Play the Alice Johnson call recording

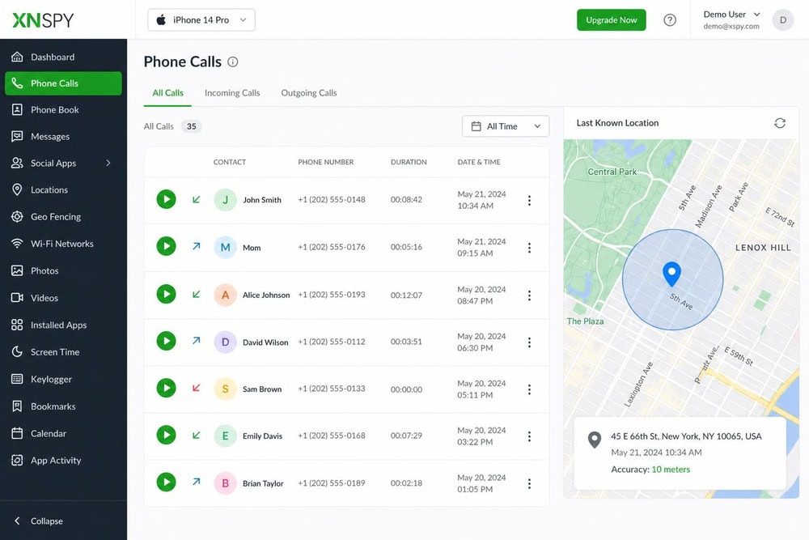[x=166, y=294]
